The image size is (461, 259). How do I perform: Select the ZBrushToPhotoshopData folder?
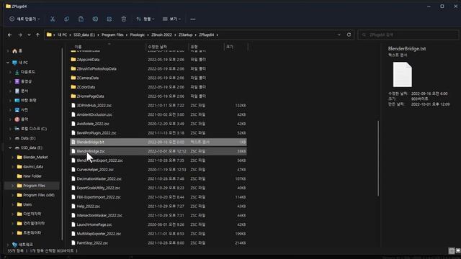click(158, 69)
